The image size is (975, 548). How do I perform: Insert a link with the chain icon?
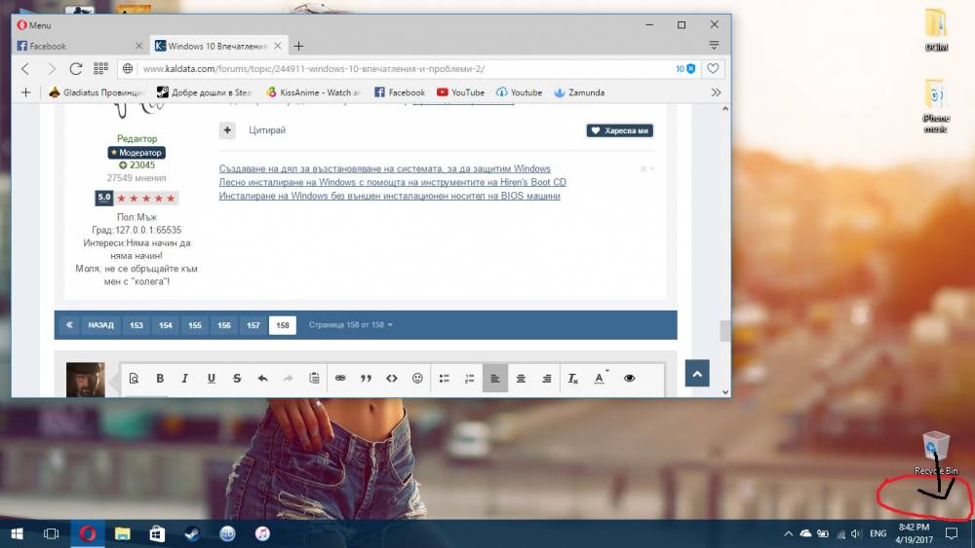(340, 378)
